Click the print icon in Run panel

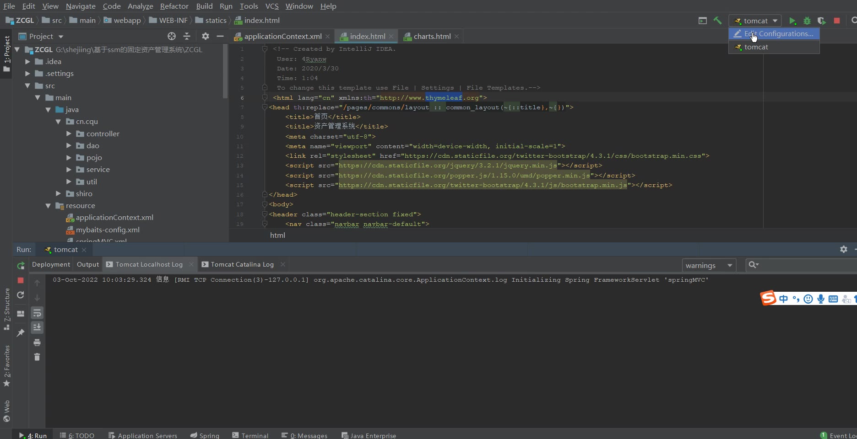pos(37,343)
